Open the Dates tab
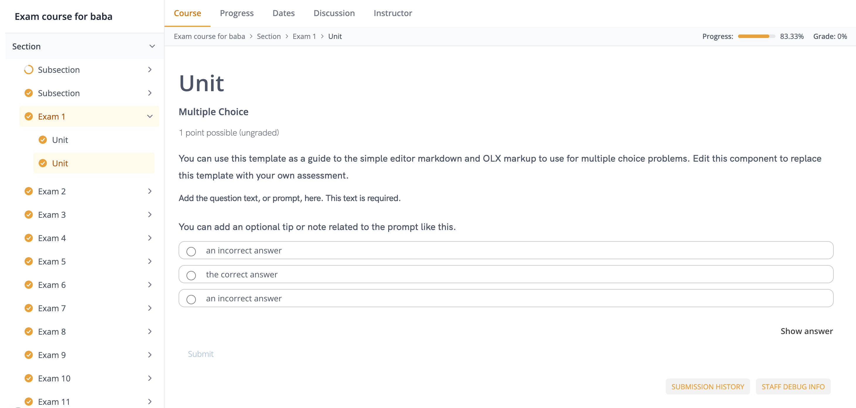This screenshot has width=856, height=408. [283, 13]
